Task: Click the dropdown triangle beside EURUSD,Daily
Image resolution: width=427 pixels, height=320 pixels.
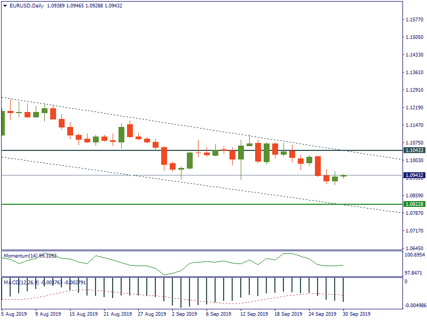Action: (x=5, y=6)
